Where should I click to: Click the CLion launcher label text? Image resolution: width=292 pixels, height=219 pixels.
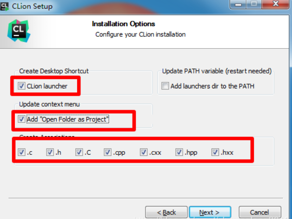point(47,86)
